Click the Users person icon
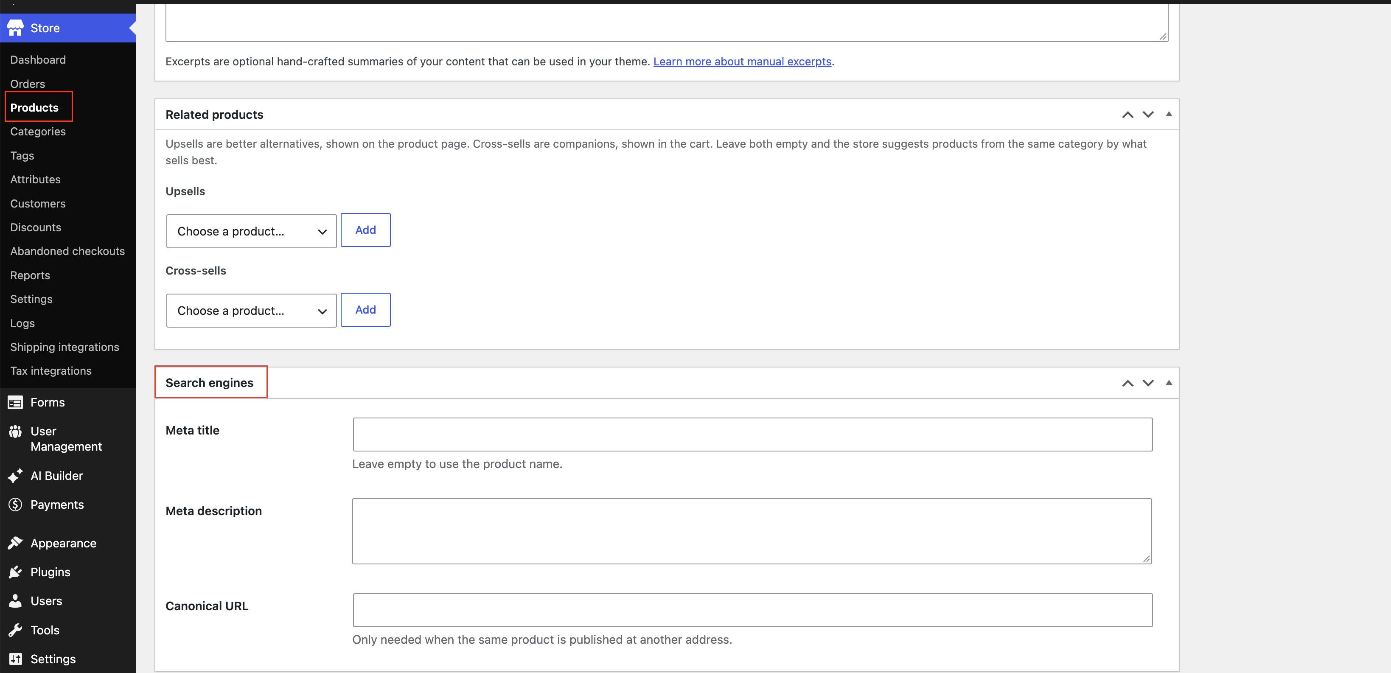Screen dimensions: 1391x673 pyautogui.click(x=15, y=600)
